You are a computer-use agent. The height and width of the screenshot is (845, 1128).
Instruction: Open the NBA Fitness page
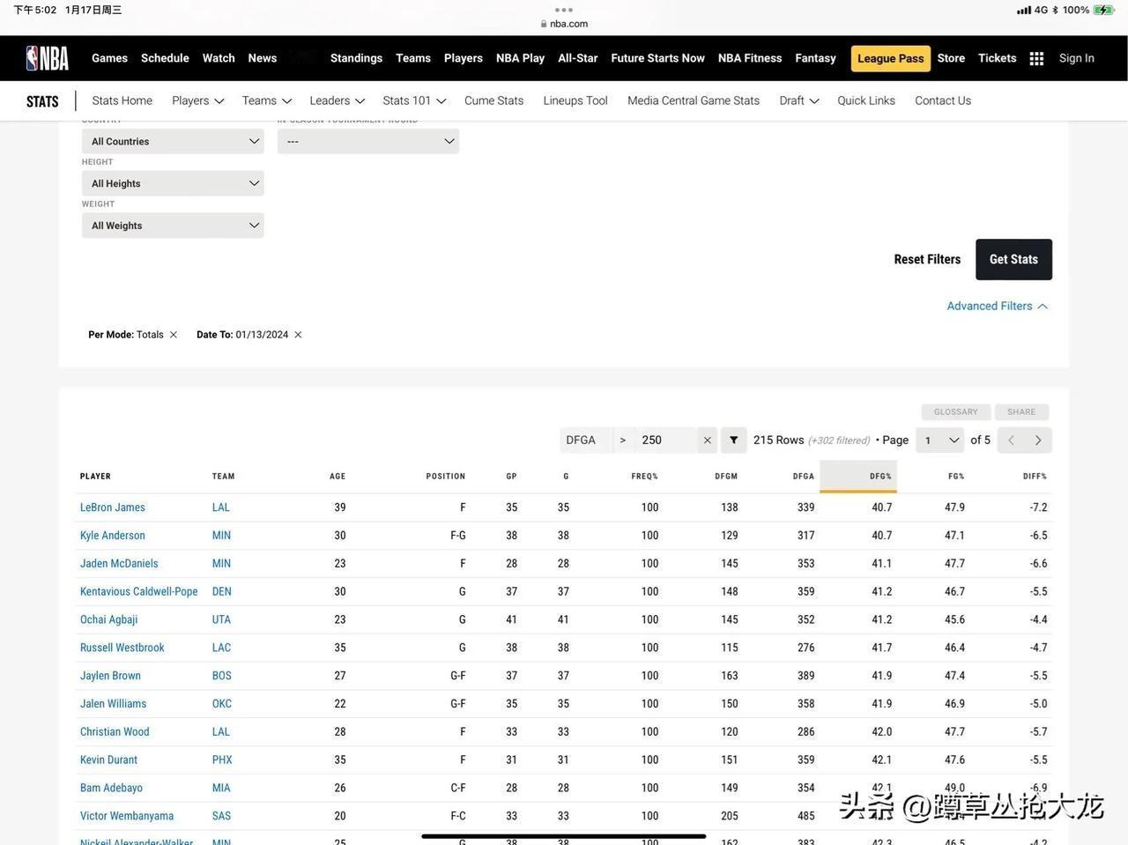(750, 58)
